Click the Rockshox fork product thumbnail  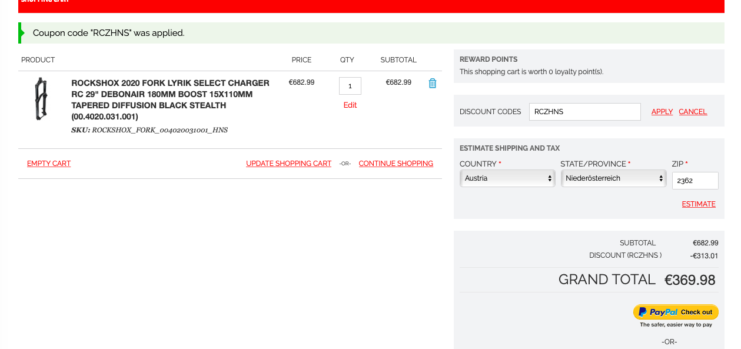pos(41,99)
